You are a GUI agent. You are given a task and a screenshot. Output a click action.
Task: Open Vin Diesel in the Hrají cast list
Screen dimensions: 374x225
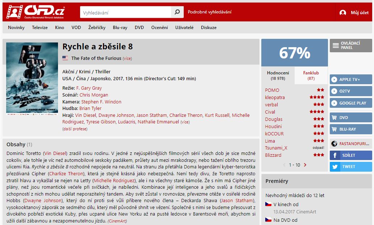pos(86,115)
